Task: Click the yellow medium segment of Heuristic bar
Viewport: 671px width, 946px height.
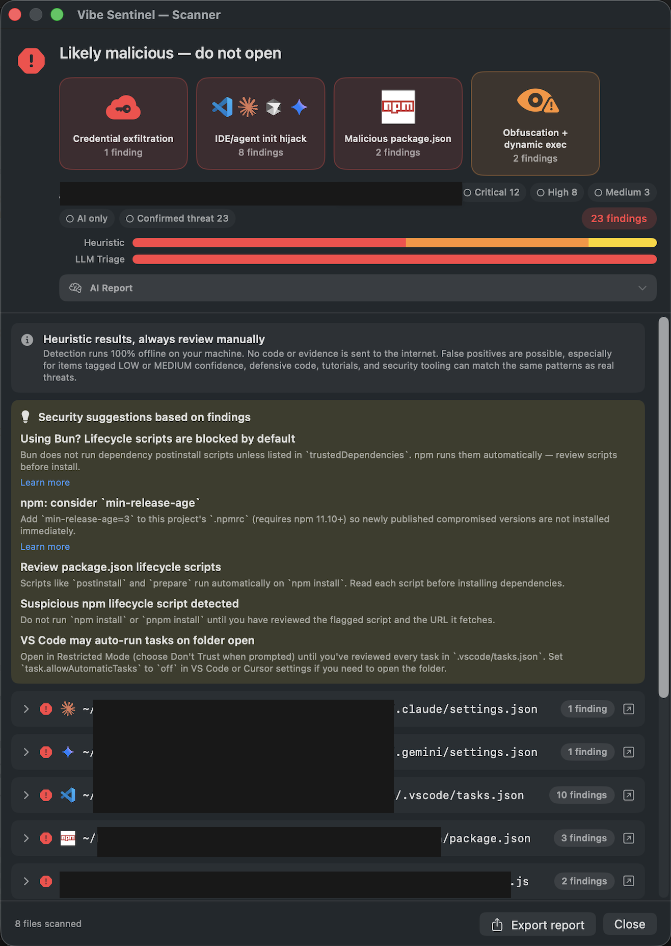Action: point(623,243)
